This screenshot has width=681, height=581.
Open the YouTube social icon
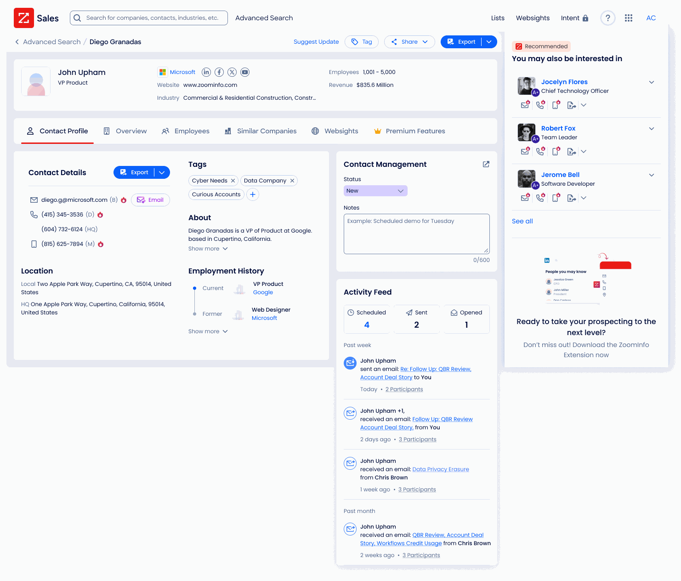point(245,72)
